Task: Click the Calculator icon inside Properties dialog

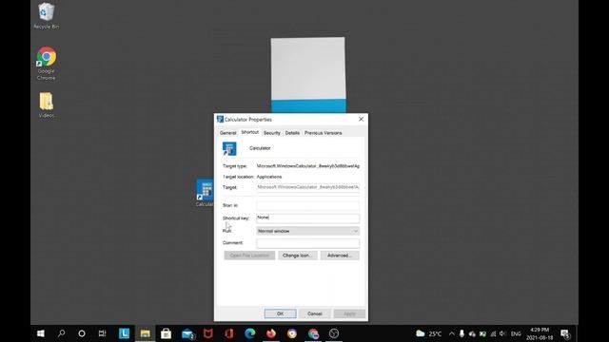Action: (229, 149)
